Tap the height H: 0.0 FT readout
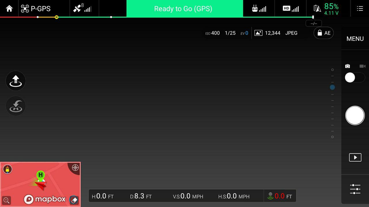Viewport: 369px width, 207px height. (103, 196)
